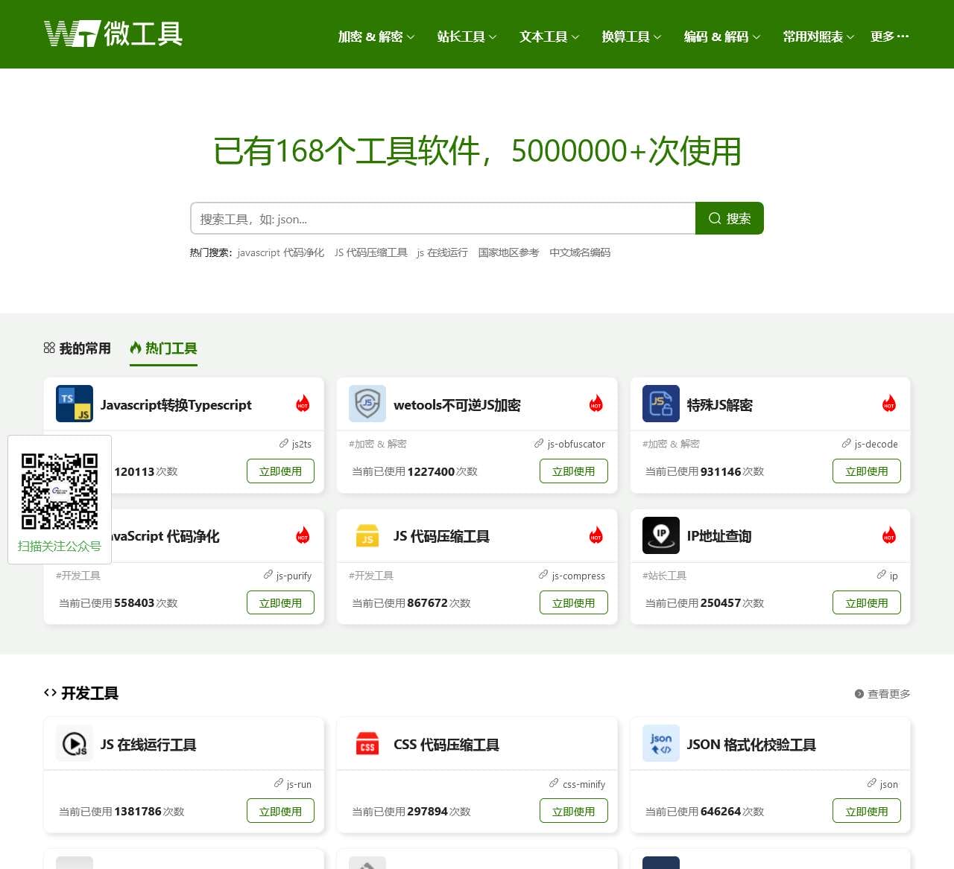Viewport: 954px width, 869px height.
Task: Click 立即使用 on the JS 代码压缩工具 card
Action: (x=574, y=602)
